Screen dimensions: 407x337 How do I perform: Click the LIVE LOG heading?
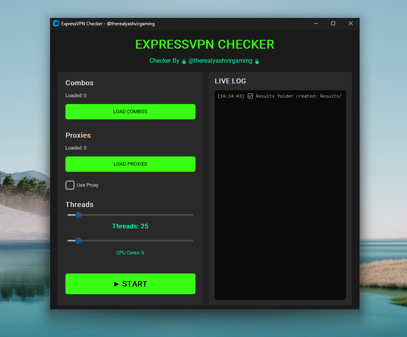point(230,81)
